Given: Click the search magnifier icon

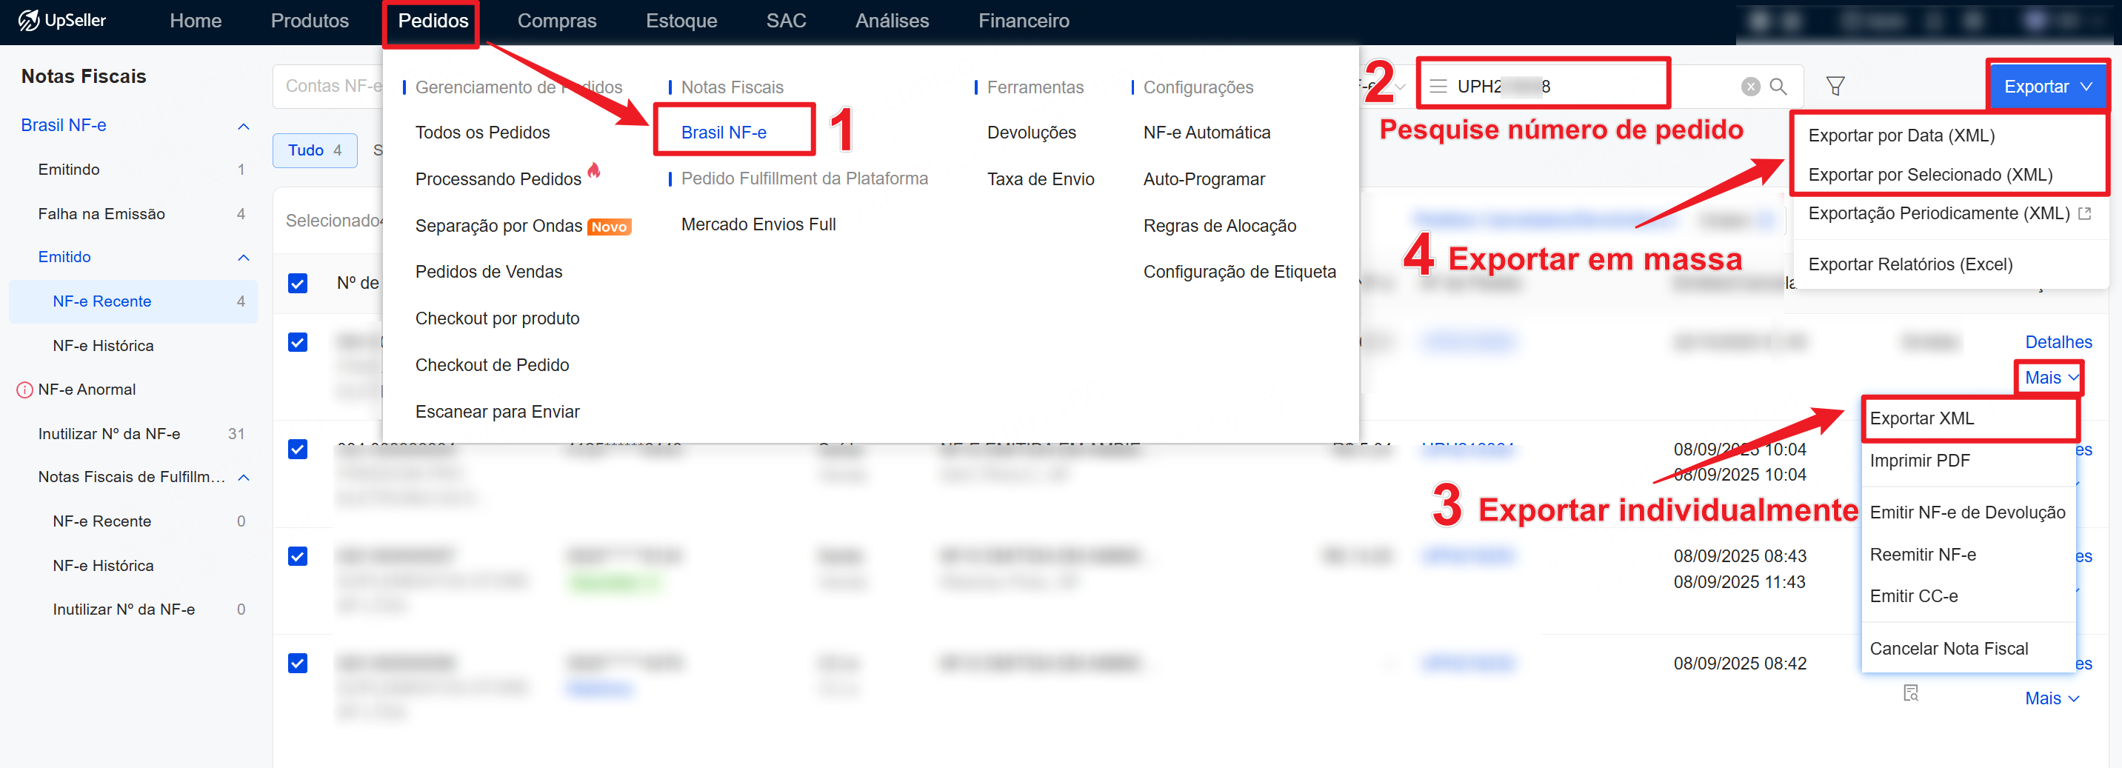Looking at the screenshot, I should [1778, 87].
